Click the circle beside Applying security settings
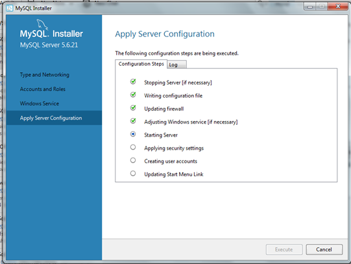The width and height of the screenshot is (351, 264). [x=133, y=147]
